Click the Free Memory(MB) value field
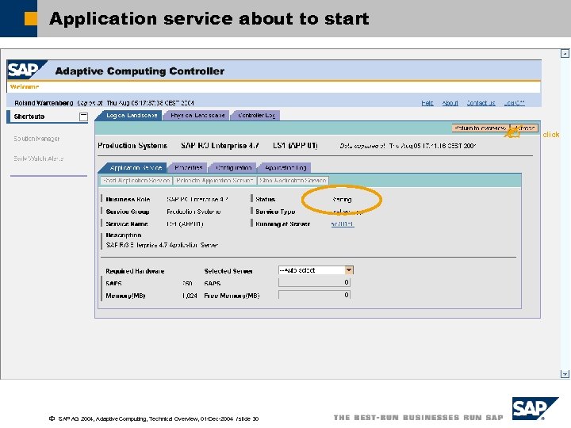 [x=314, y=295]
